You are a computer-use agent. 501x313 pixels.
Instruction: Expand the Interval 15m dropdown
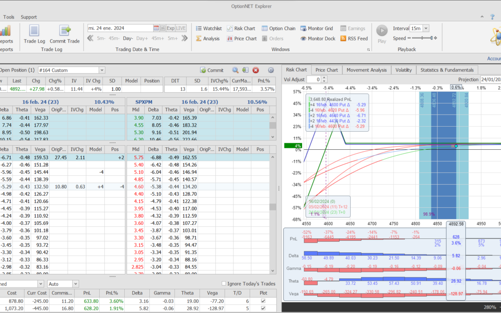point(426,28)
